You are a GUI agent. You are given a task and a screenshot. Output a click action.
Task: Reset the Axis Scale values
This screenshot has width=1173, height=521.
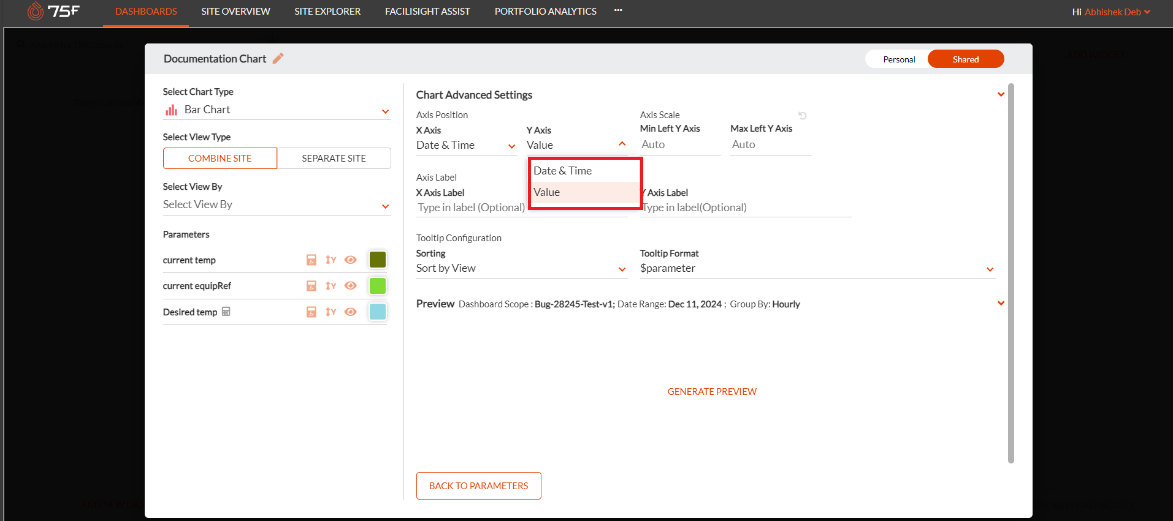(803, 115)
